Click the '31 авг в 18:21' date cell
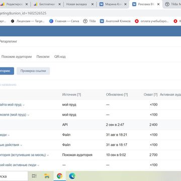 tap(117, 135)
